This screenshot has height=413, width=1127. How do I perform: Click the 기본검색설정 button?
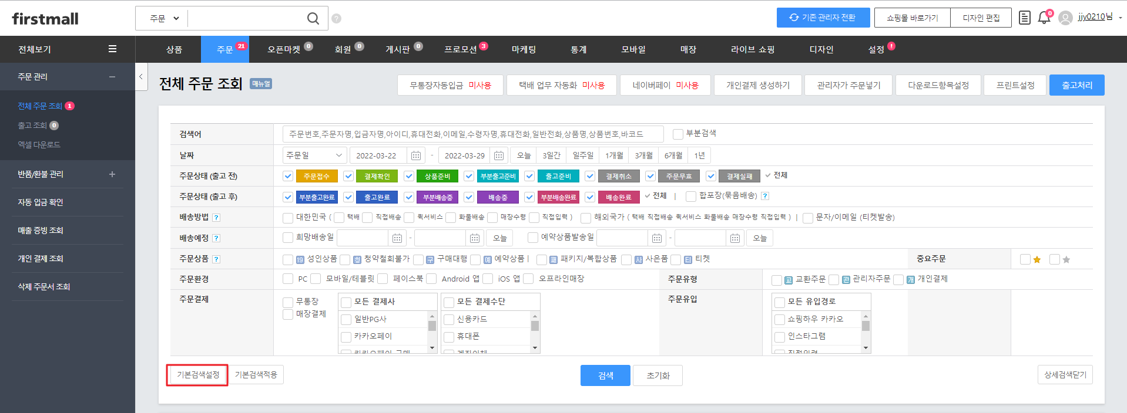click(x=197, y=375)
